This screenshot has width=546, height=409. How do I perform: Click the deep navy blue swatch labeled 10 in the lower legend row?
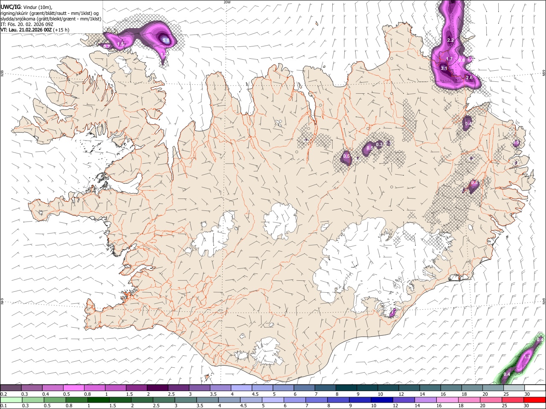381,400
